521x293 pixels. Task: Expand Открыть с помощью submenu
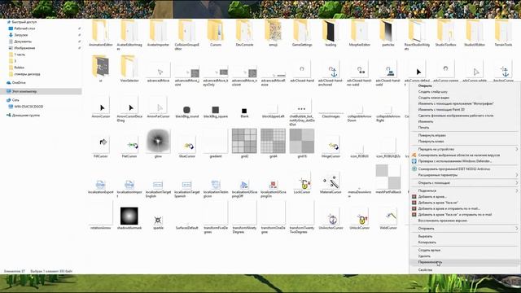point(464,182)
